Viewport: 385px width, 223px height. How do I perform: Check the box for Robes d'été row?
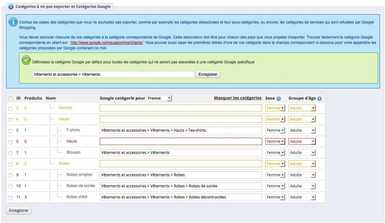pos(10,198)
